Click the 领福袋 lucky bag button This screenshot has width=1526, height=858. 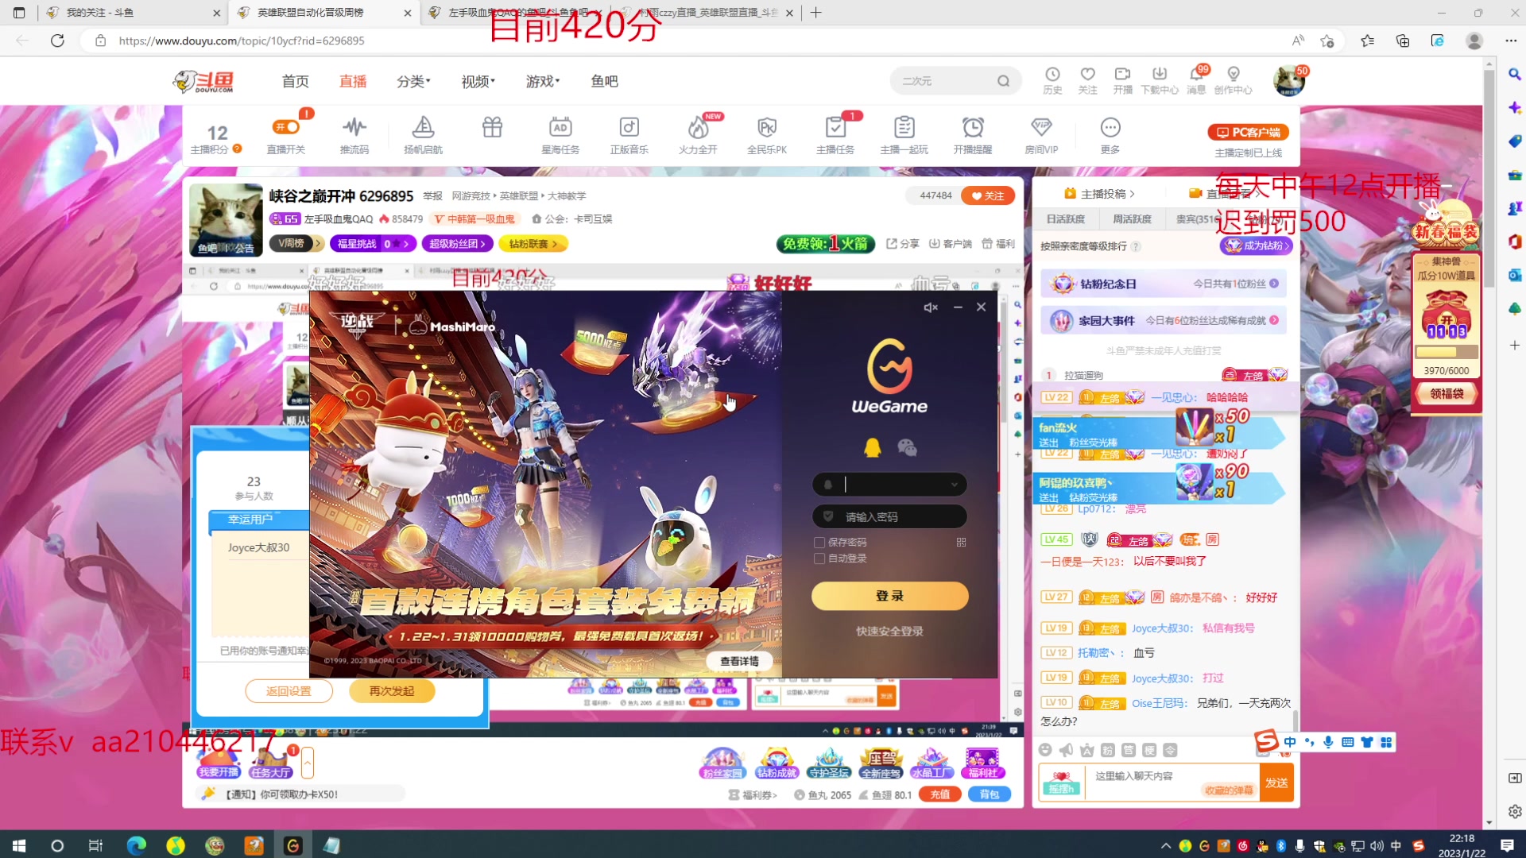1447,393
